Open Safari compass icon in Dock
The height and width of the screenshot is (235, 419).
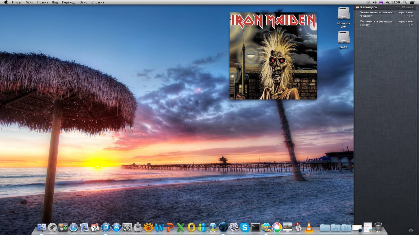point(74,227)
